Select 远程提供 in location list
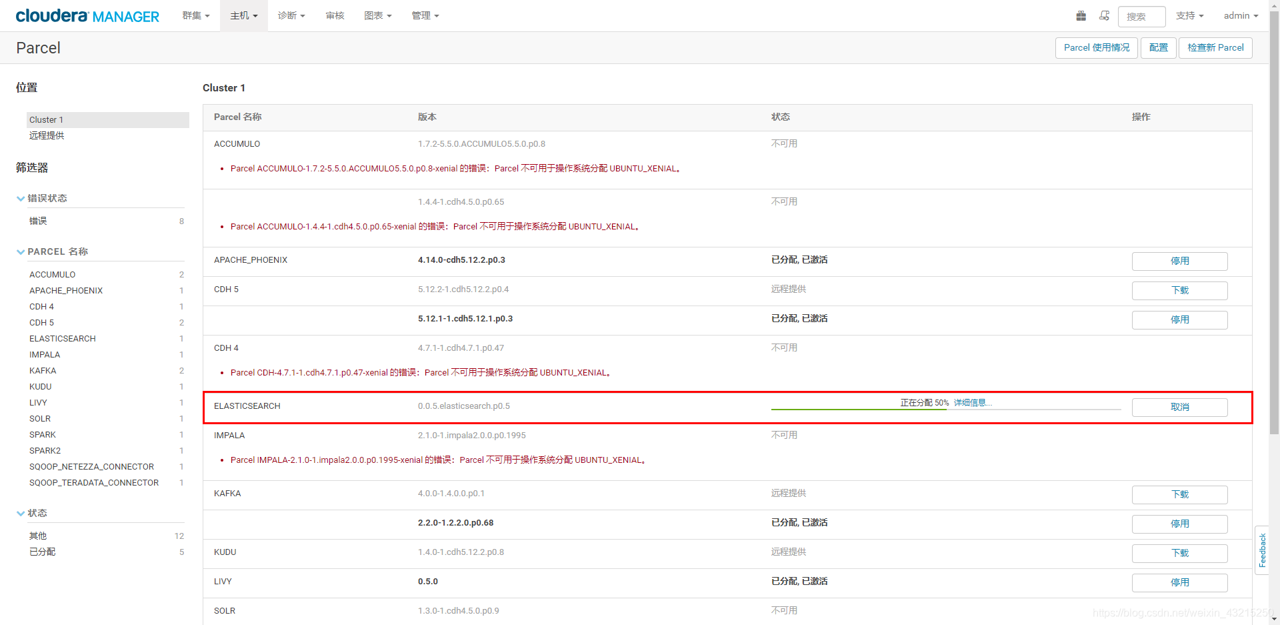 point(47,135)
